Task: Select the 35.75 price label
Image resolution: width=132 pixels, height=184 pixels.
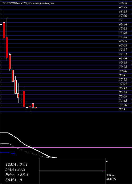Action: (x=123, y=92)
